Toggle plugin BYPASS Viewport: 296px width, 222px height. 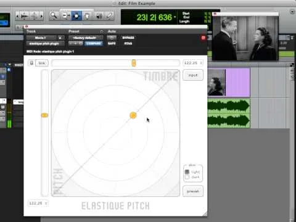(128, 38)
